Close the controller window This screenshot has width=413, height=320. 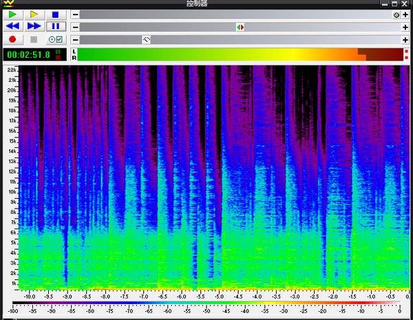pyautogui.click(x=404, y=4)
